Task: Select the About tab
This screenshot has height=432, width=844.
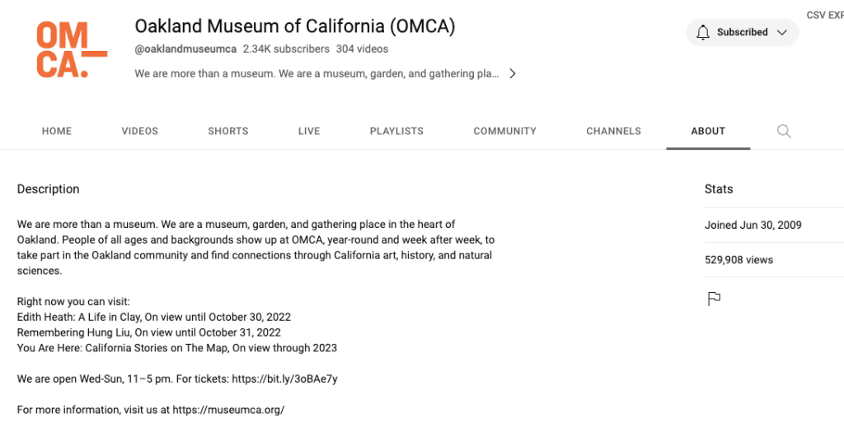Action: pyautogui.click(x=708, y=131)
